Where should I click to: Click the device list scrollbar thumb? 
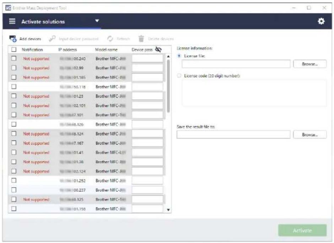(x=168, y=86)
